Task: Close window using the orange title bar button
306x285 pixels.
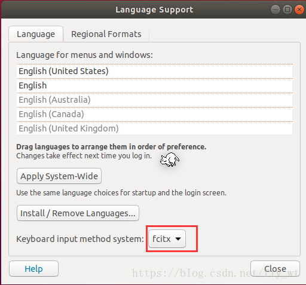Action: coord(299,10)
